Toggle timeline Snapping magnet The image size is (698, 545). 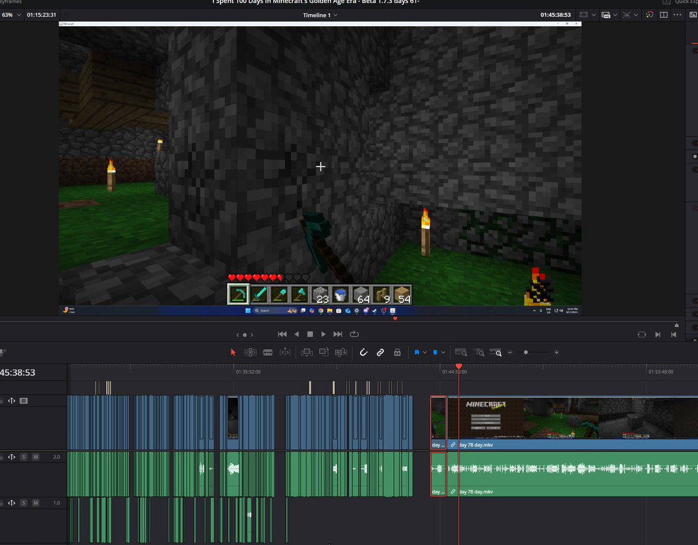pyautogui.click(x=364, y=352)
